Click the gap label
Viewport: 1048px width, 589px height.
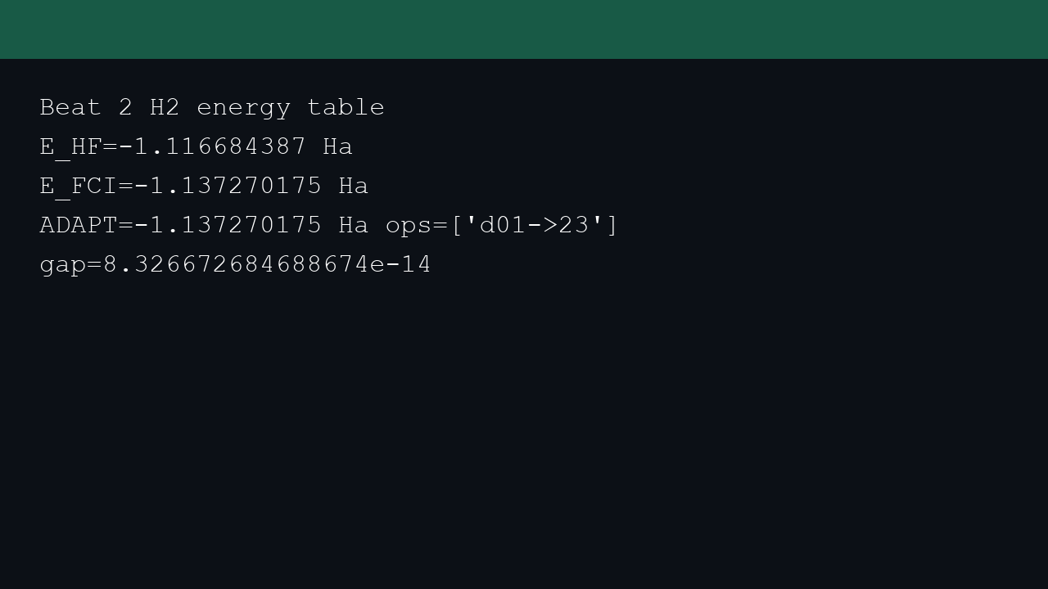point(63,266)
